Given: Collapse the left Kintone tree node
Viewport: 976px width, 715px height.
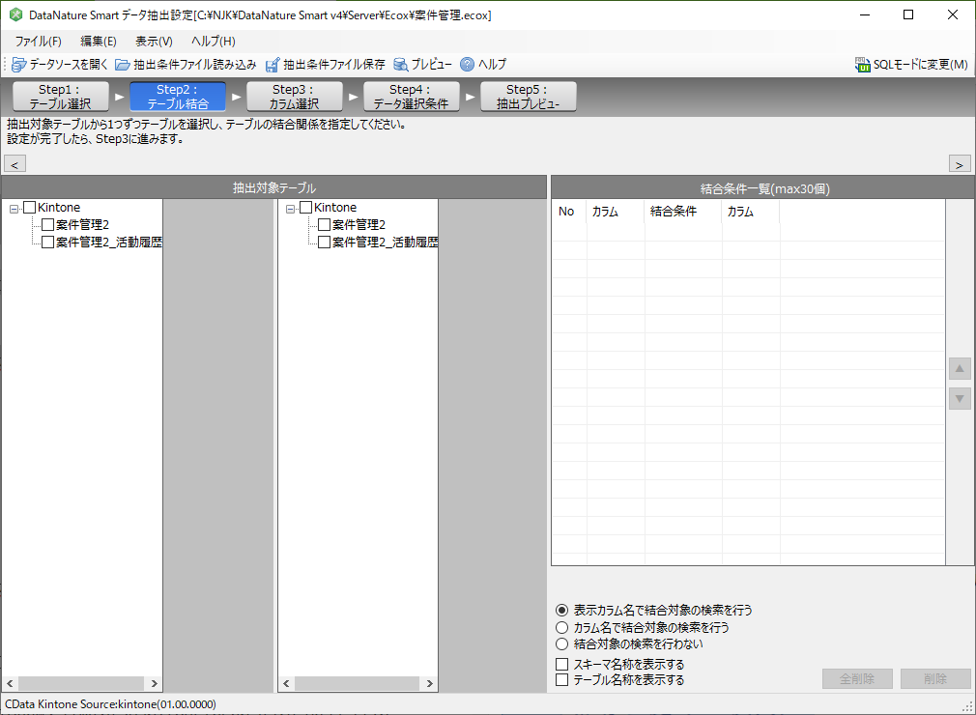Looking at the screenshot, I should coord(14,209).
